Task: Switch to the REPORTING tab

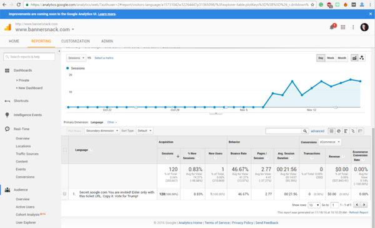Action: click(x=41, y=41)
